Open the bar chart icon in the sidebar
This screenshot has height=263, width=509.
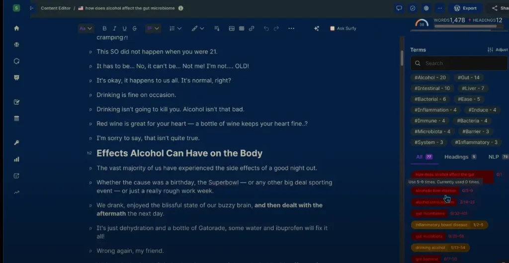(16, 159)
